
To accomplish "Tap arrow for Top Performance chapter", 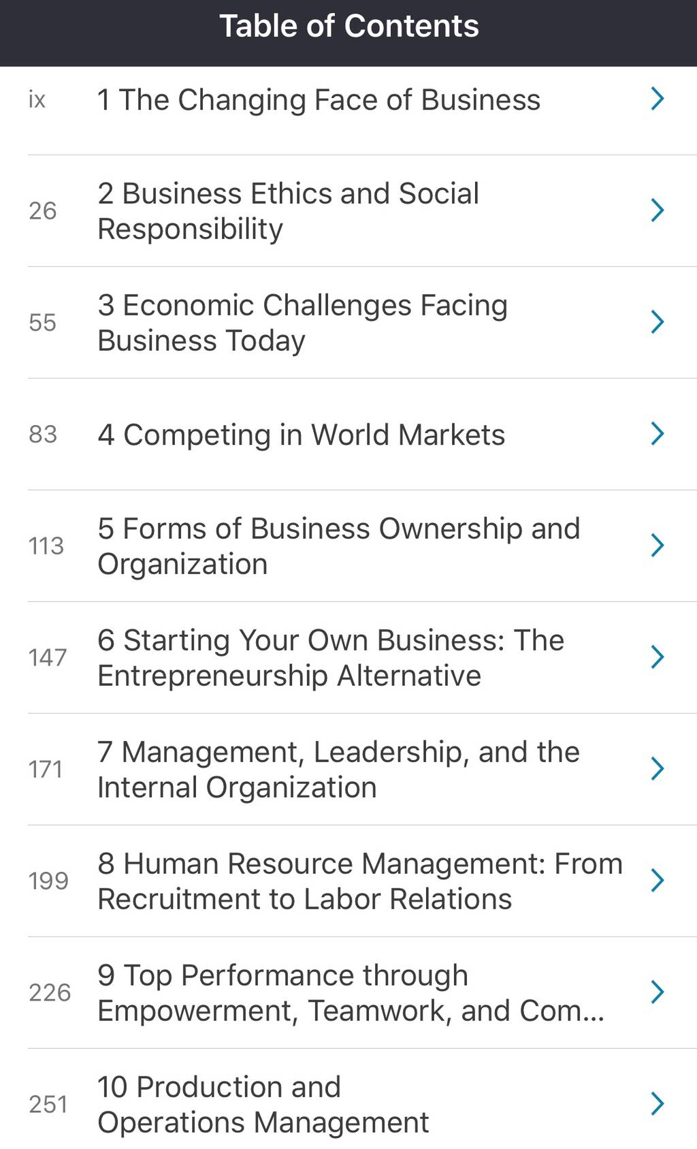I will pyautogui.click(x=657, y=992).
